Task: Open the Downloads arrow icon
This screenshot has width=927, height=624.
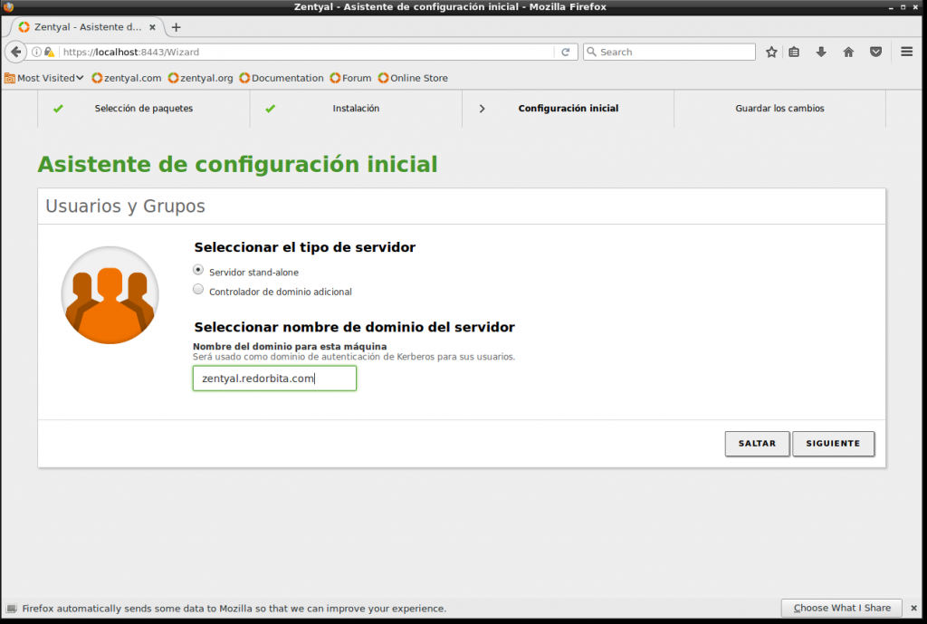Action: pyautogui.click(x=821, y=53)
